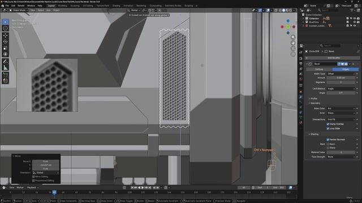Viewport: 362px width, 203px height.
Task: Open the Render properties tab icon
Action: (x=301, y=59)
